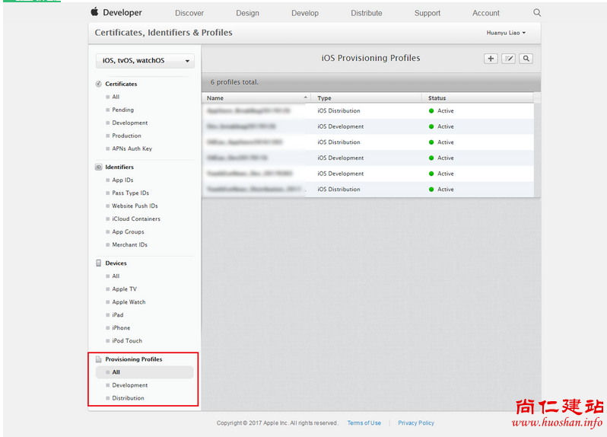Screen dimensions: 607x437
Task: Click the Identifiers ID section icon
Action: [99, 167]
